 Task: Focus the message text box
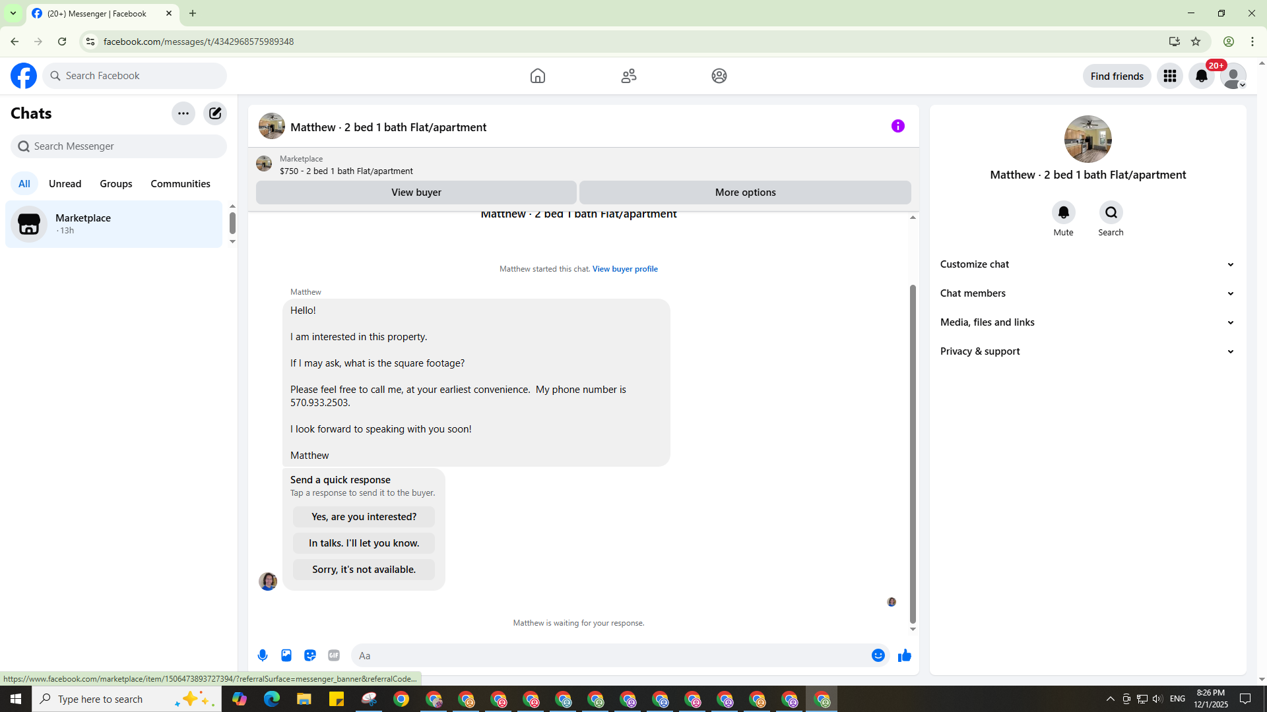coord(611,655)
